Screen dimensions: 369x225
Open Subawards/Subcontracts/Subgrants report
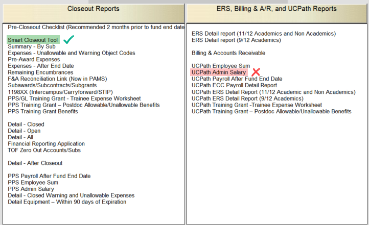coord(52,85)
